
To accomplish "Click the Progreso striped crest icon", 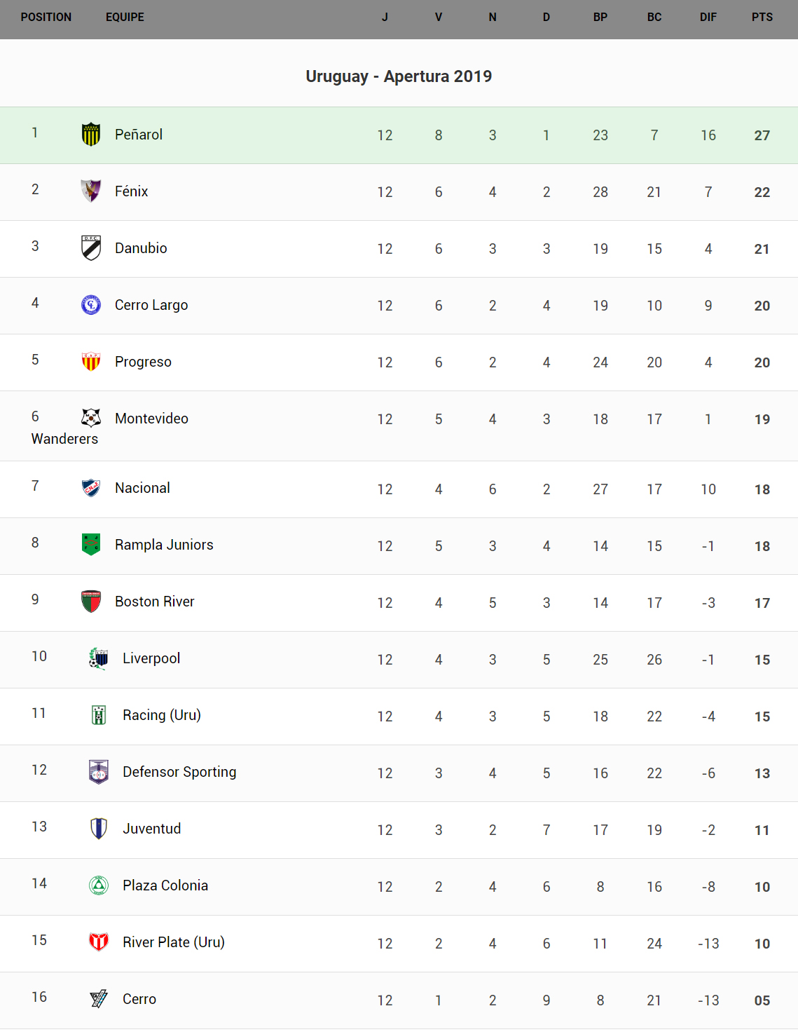I will [91, 361].
